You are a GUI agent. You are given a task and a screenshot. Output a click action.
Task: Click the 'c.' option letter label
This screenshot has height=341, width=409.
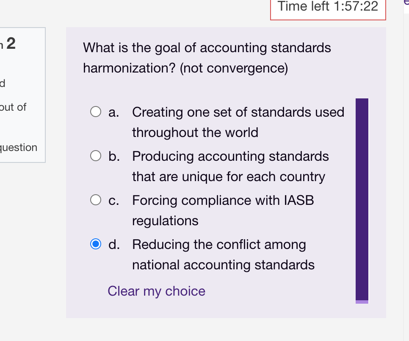point(113,200)
